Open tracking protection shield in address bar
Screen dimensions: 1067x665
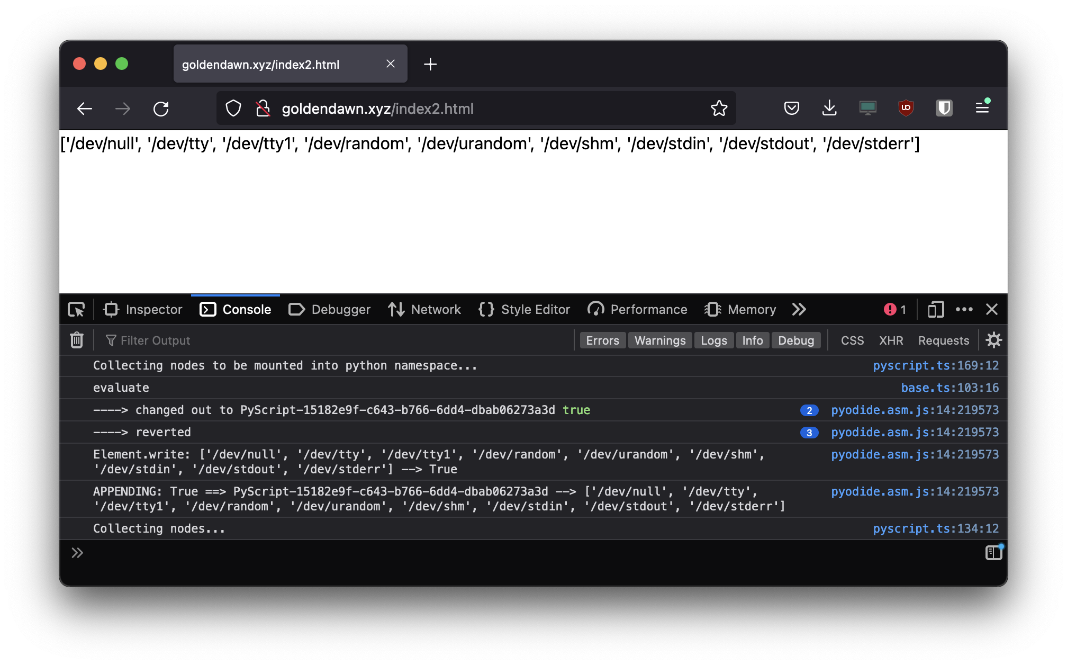233,109
